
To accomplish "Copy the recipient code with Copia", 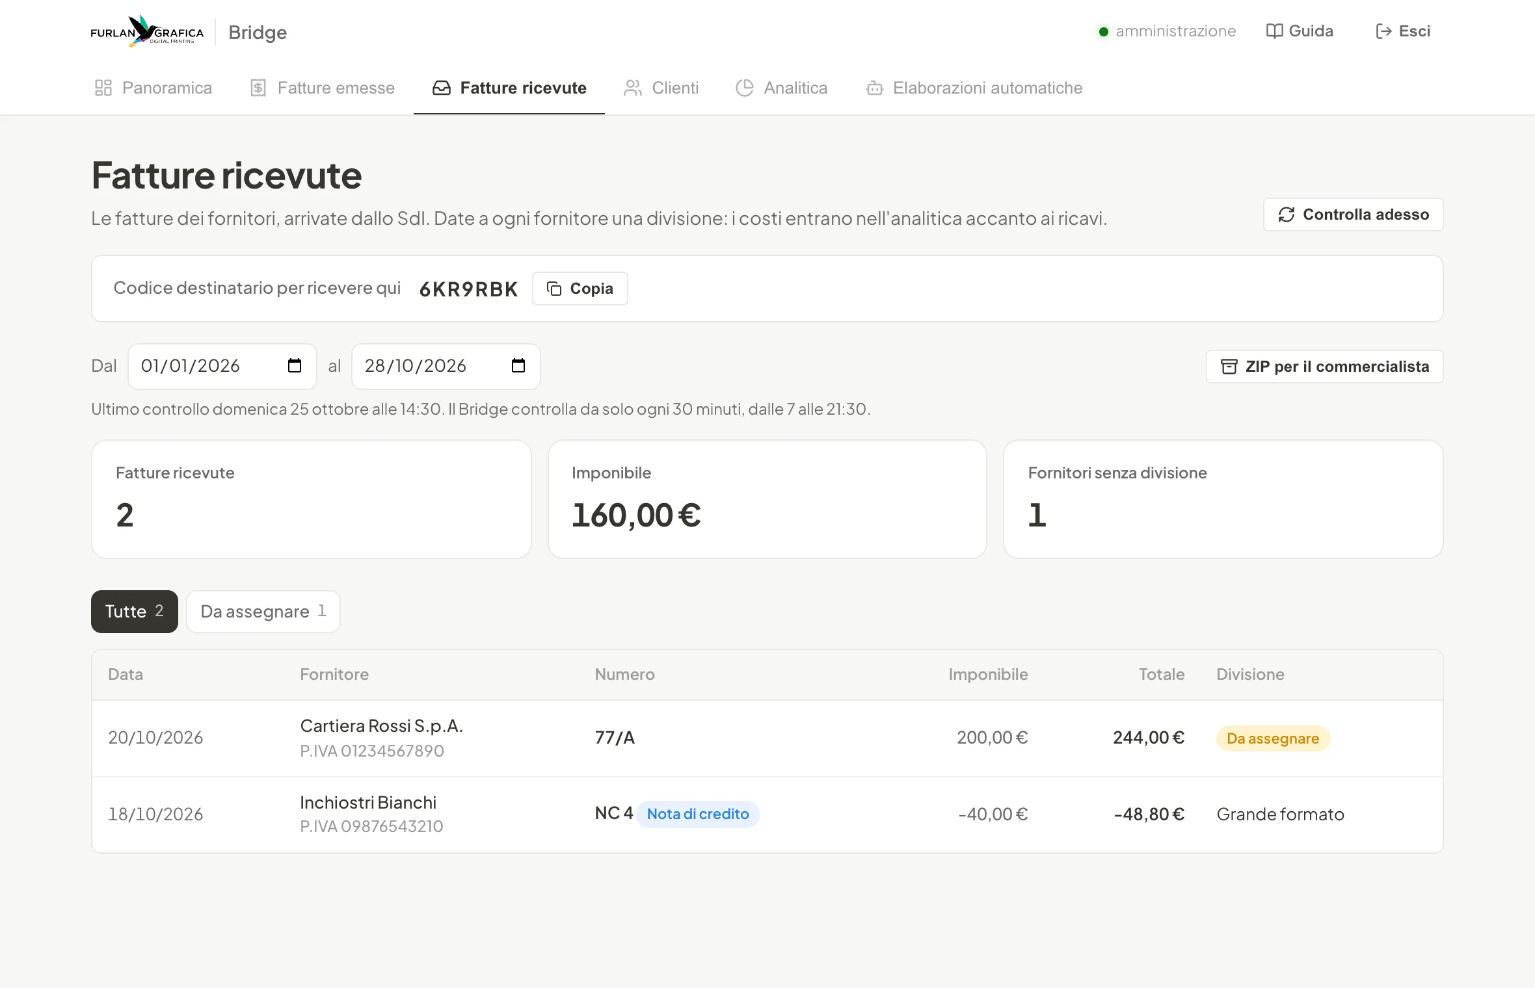I will (580, 289).
